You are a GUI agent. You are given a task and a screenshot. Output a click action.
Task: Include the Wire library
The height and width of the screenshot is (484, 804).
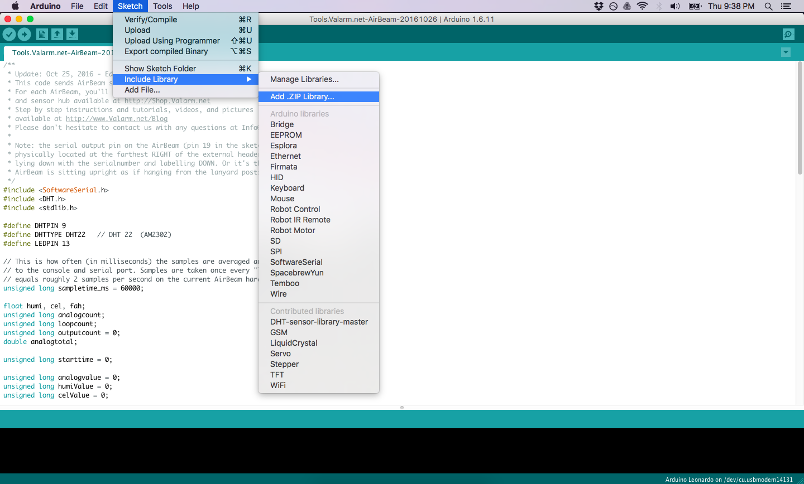click(319, 294)
